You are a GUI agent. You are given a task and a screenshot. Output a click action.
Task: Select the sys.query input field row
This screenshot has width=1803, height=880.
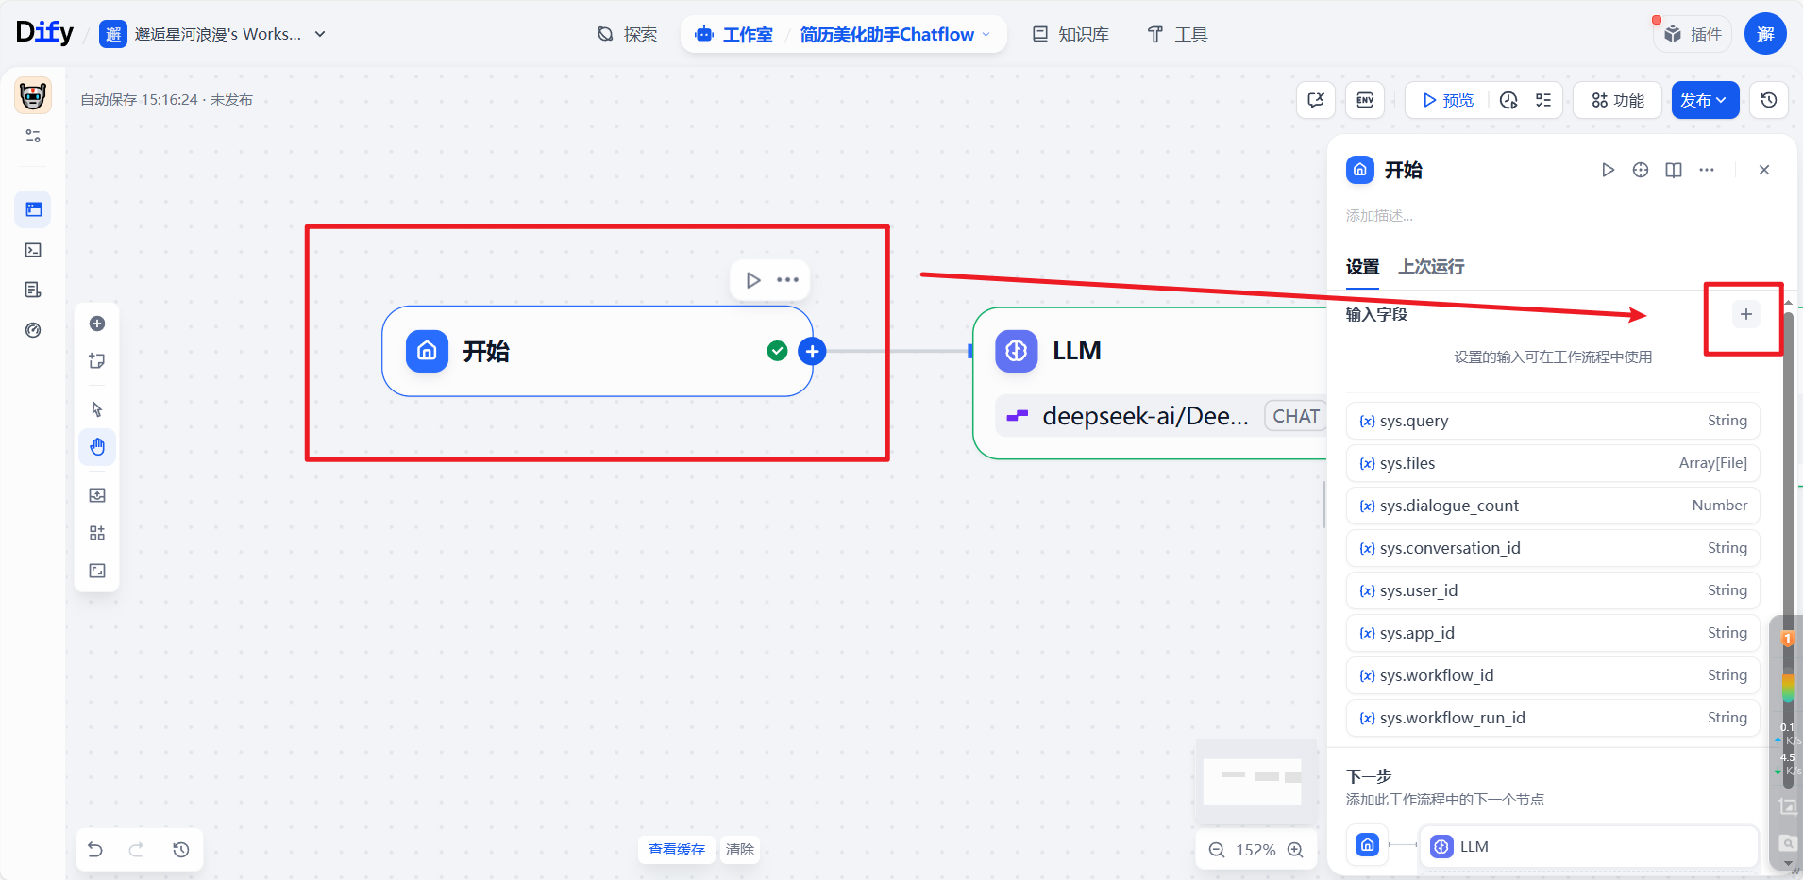1552,420
